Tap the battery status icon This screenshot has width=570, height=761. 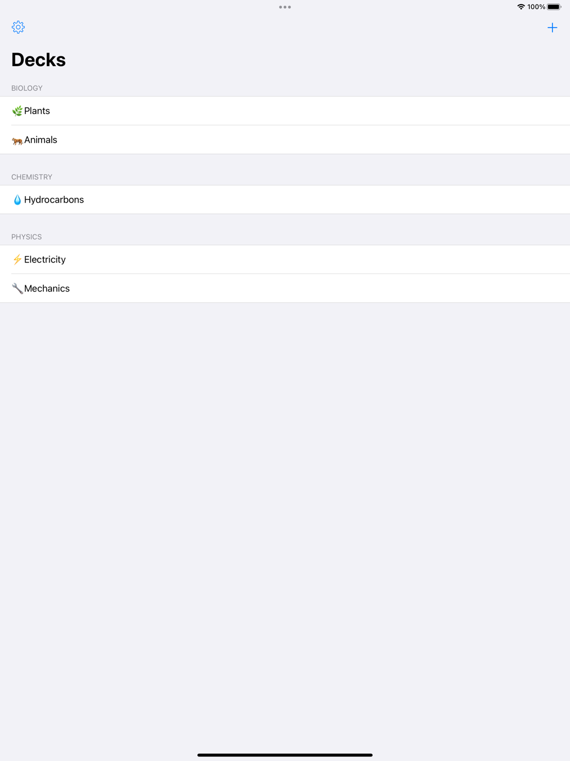click(554, 7)
